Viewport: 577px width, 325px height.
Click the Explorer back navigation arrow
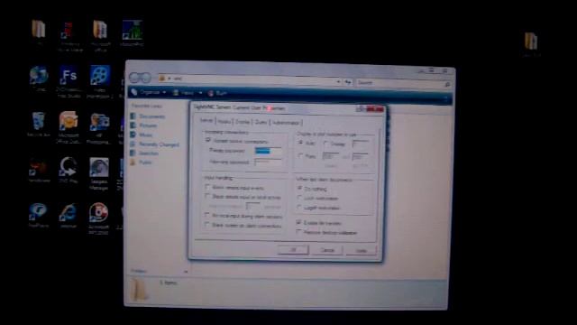tap(134, 78)
